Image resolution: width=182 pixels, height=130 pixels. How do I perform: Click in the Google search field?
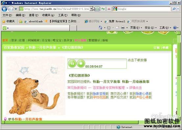(x=144, y=9)
